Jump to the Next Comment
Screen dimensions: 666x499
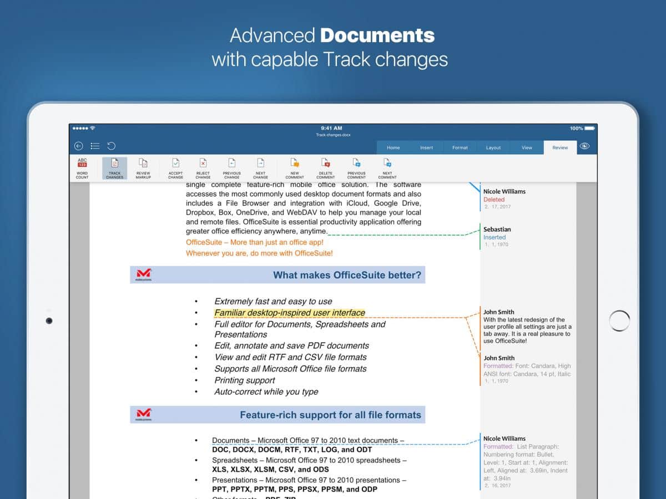[387, 168]
